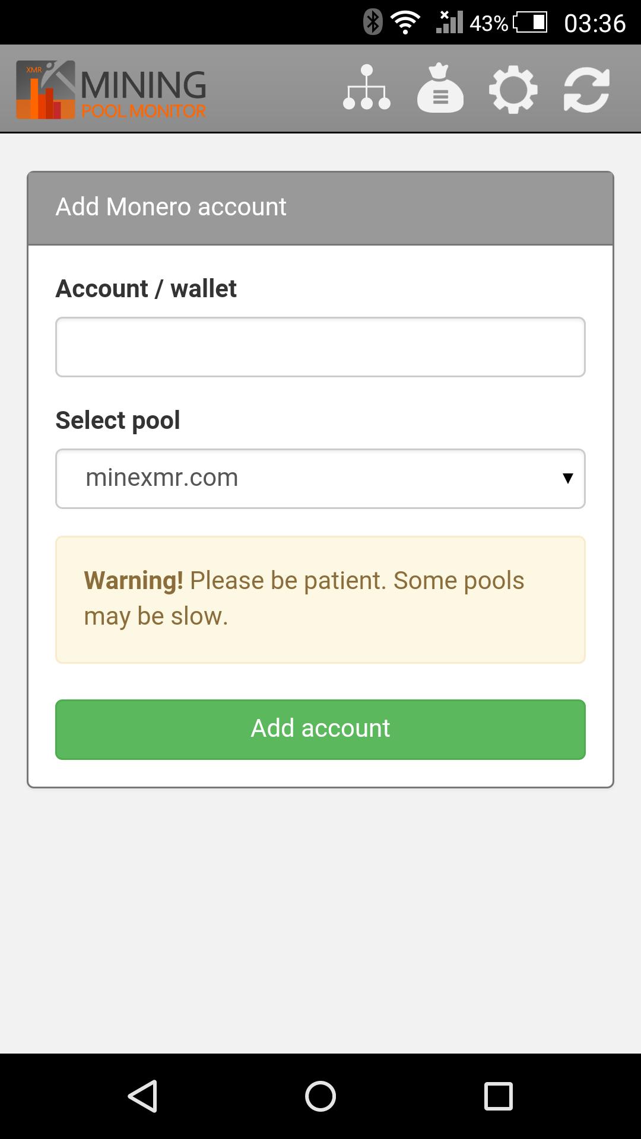This screenshot has width=641, height=1139.
Task: Click the Warning message box
Action: (320, 600)
